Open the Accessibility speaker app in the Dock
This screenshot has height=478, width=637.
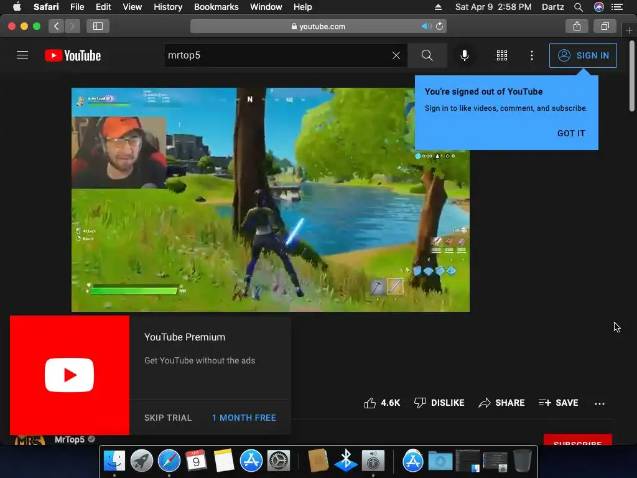373,461
